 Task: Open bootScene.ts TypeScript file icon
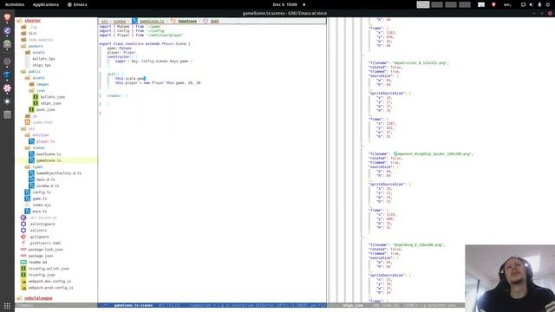[x=31, y=154]
